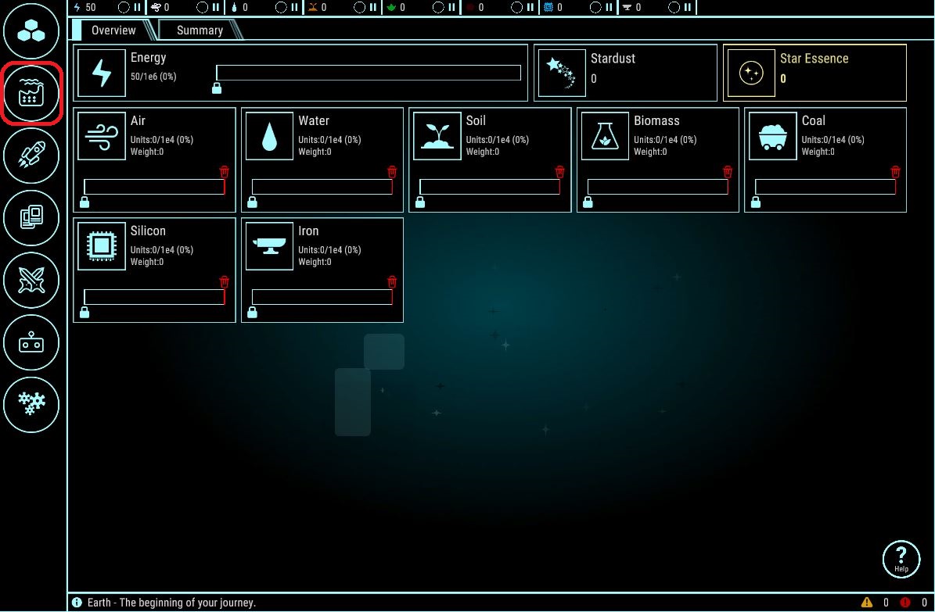This screenshot has height=612, width=935.
Task: Open the resources hexagon sidebar icon
Action: point(31,33)
